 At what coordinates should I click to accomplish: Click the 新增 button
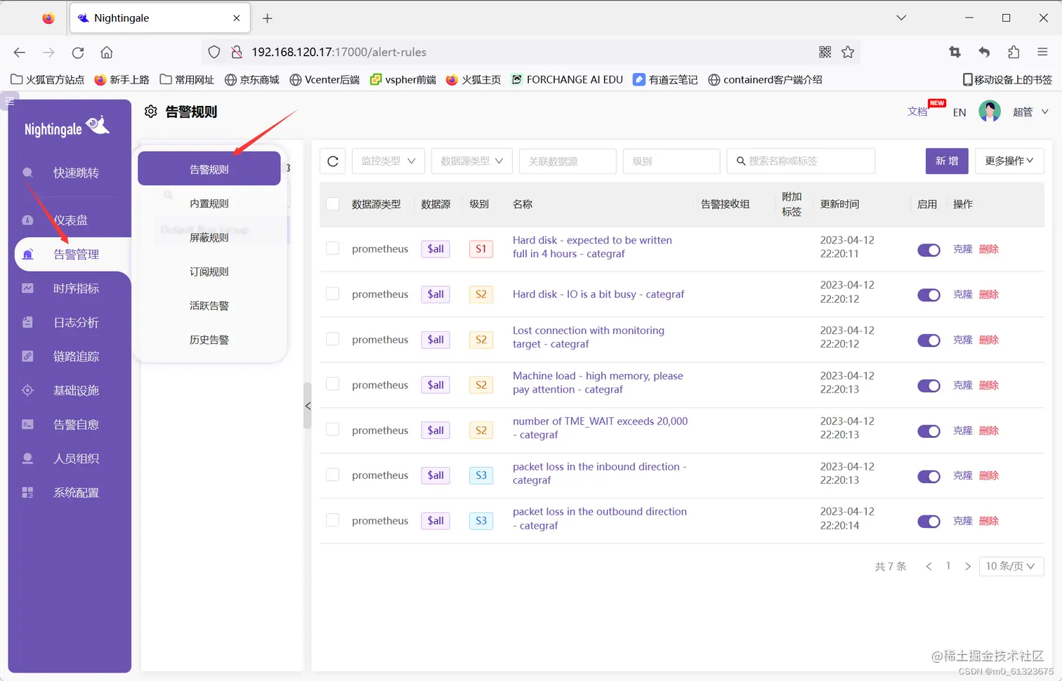[947, 161]
